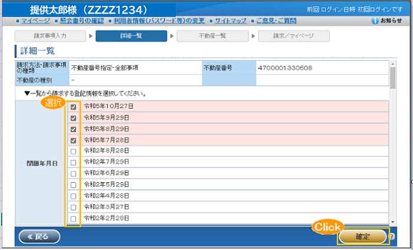Open the サイトマップ link

point(230,21)
